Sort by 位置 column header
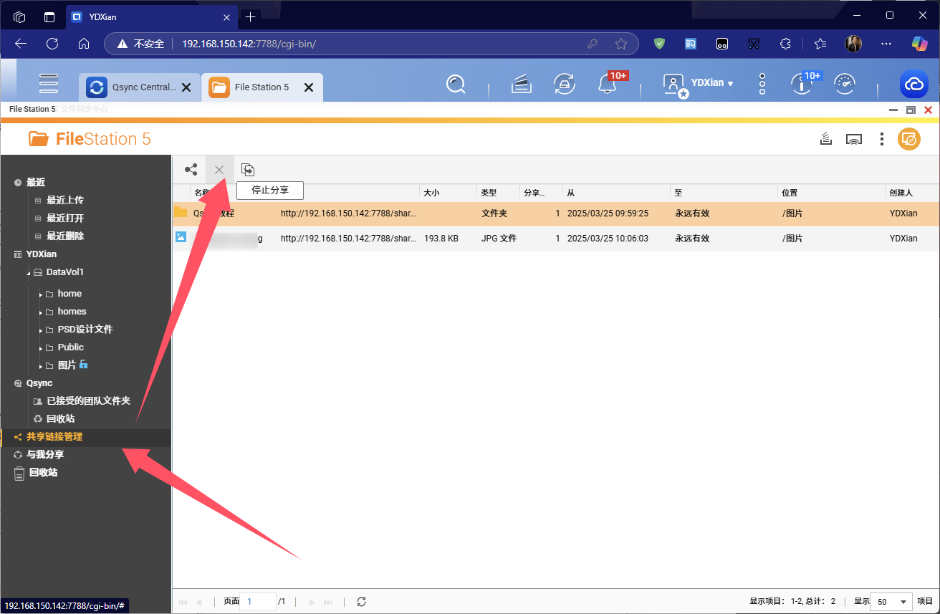Image resolution: width=940 pixels, height=614 pixels. click(x=790, y=193)
